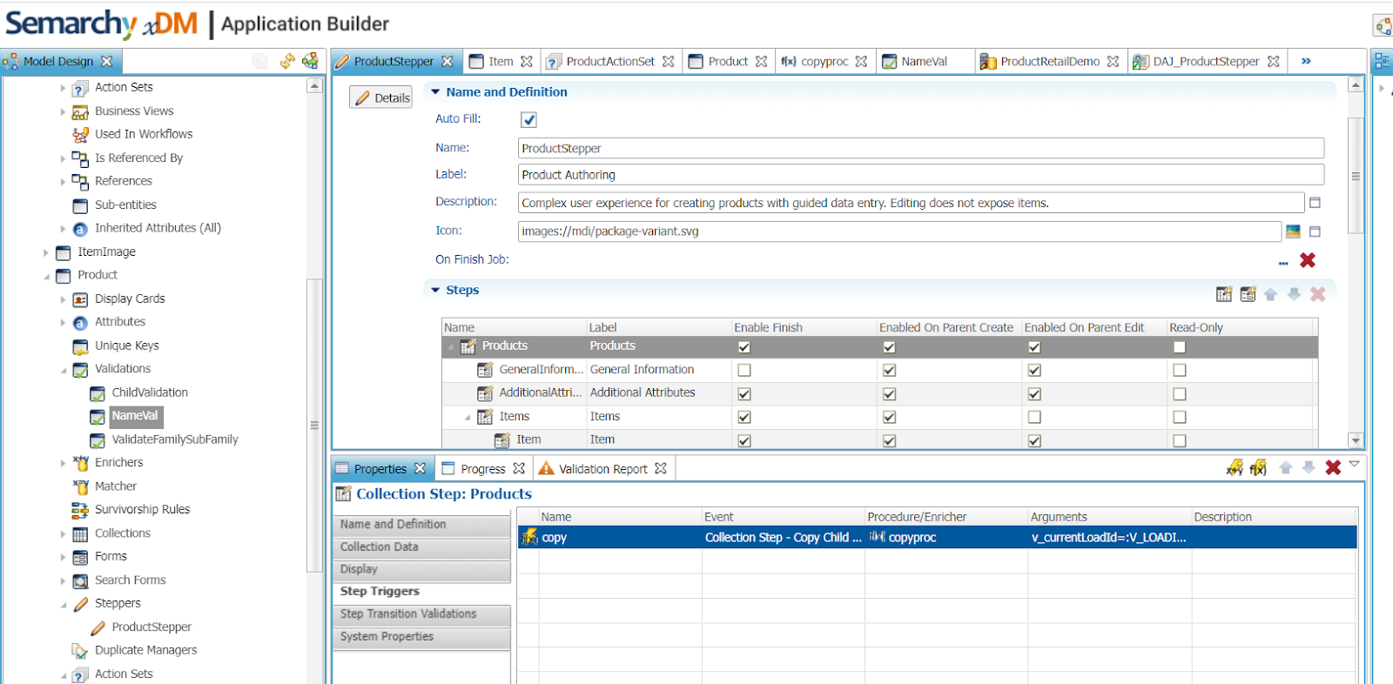Toggle Enabled On Parent Create for AdditionalAttributes
The width and height of the screenshot is (1393, 684).
point(889,393)
